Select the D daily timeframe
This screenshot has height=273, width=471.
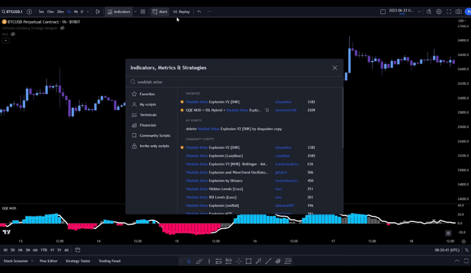(x=82, y=11)
